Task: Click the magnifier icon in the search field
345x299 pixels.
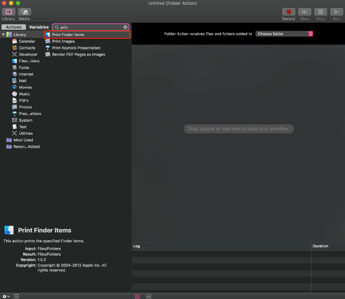Action: pyautogui.click(x=57, y=27)
